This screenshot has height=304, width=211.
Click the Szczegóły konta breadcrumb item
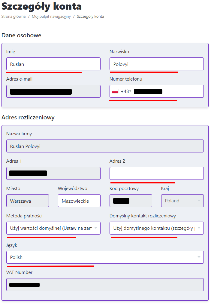(90, 17)
